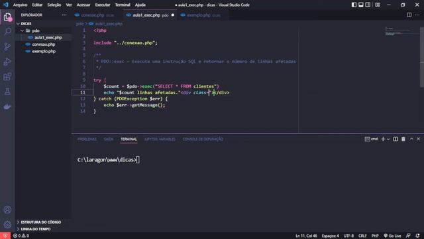Show the Saída panel tab
This screenshot has height=239, width=424.
(x=109, y=139)
